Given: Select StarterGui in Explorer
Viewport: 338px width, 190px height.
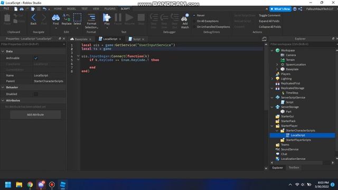Looking at the screenshot, I should (287, 116).
